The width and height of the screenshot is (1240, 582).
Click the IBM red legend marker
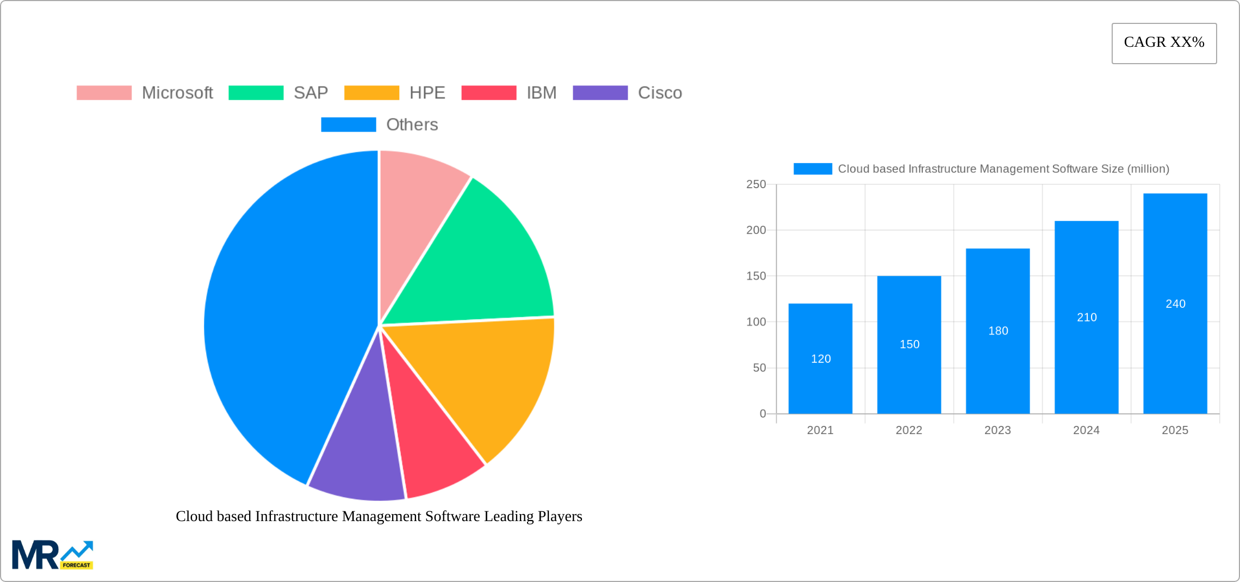click(x=488, y=92)
